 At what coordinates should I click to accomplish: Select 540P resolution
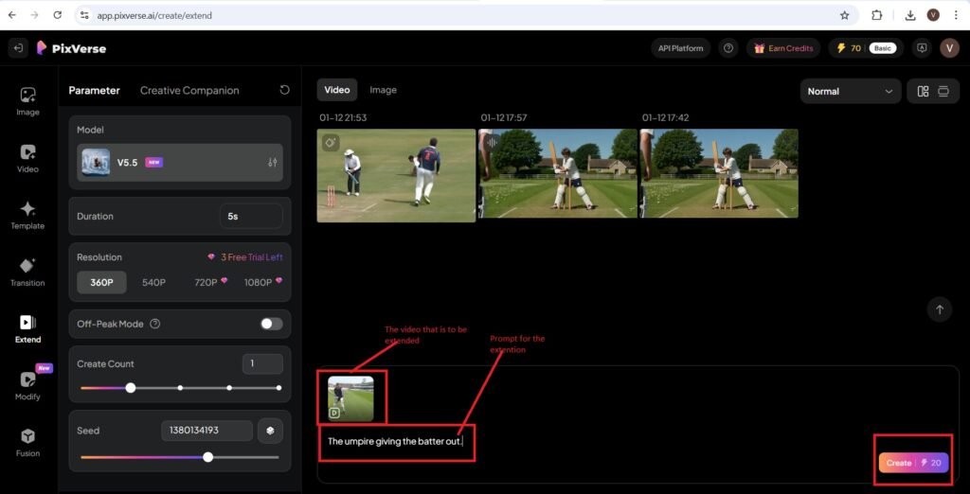point(154,283)
